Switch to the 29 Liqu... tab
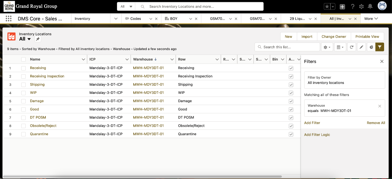 (297, 19)
